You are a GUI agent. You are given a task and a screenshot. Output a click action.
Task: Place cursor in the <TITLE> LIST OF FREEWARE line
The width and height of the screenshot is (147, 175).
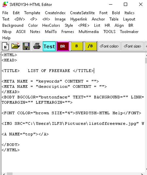47,71
